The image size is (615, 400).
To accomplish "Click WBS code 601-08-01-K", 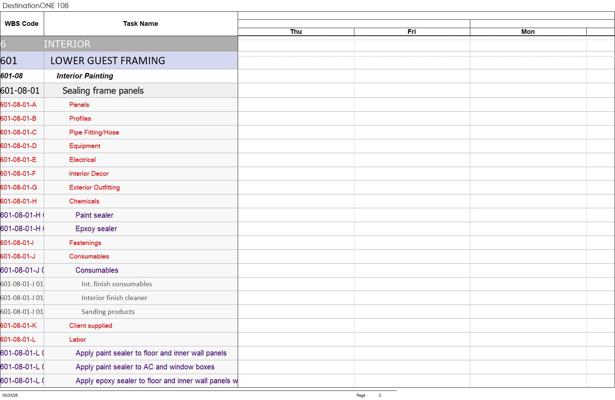I will click(18, 326).
